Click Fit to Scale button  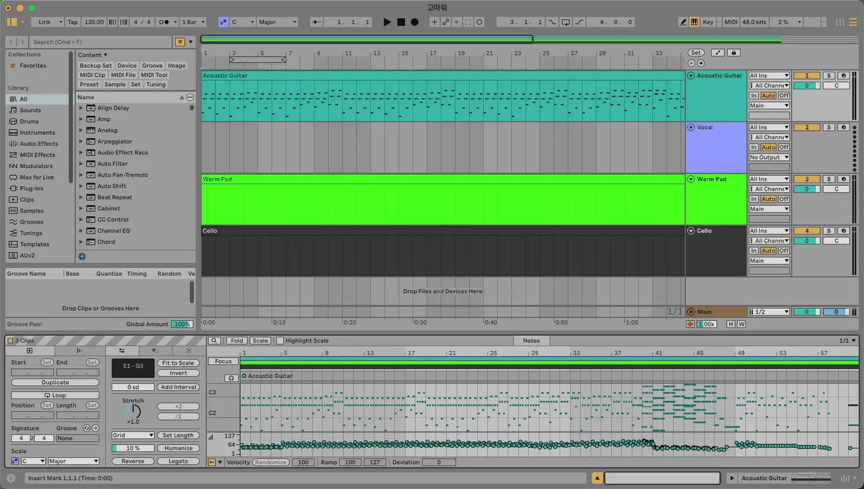[x=178, y=363]
